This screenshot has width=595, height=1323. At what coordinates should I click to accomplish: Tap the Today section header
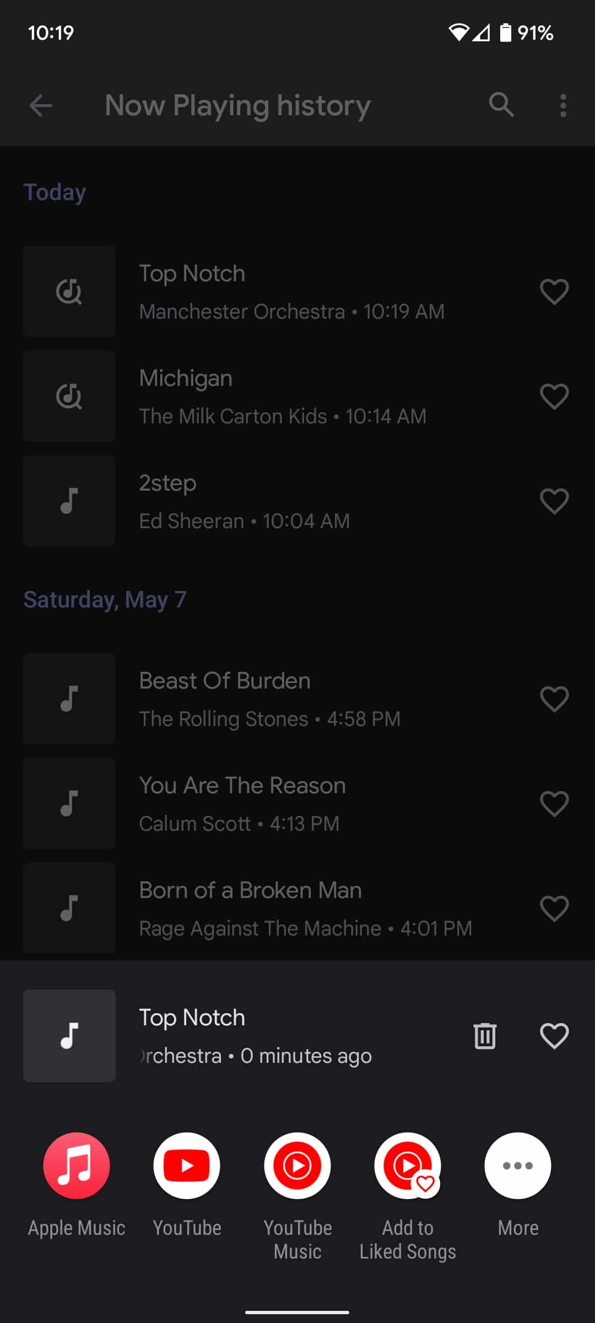[x=55, y=192]
